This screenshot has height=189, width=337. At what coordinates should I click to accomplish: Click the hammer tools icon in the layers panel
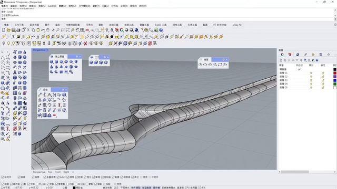tap(313, 60)
